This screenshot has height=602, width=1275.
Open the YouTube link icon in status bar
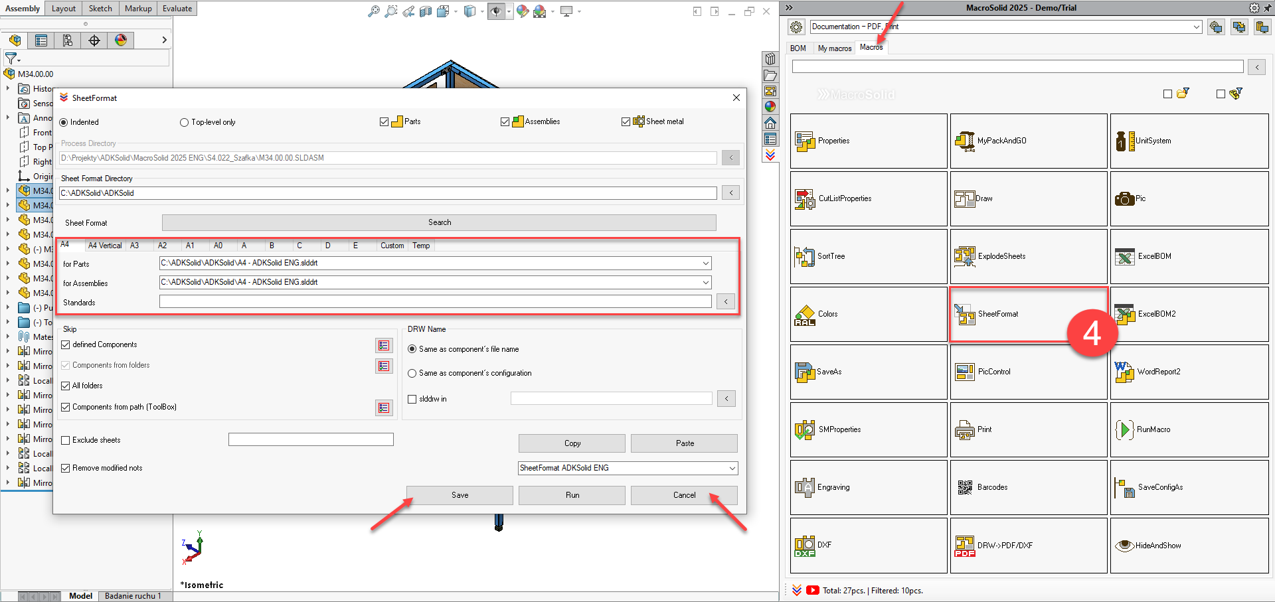click(813, 590)
